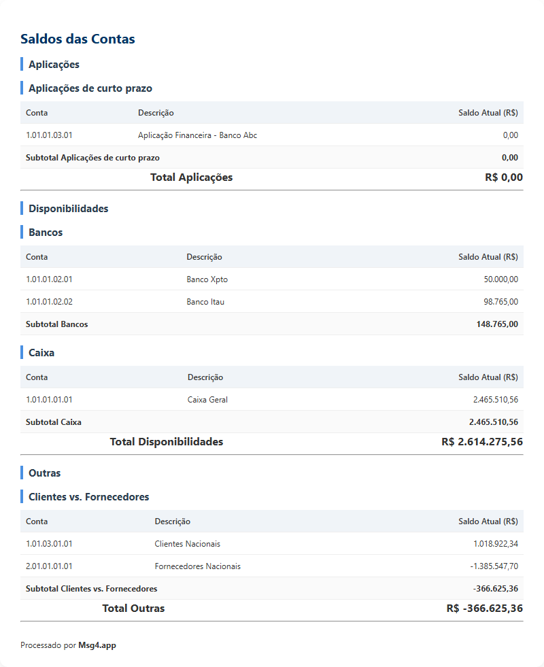Image resolution: width=544 pixels, height=667 pixels.
Task: Click the Caixa subsection heading
Action: click(41, 353)
